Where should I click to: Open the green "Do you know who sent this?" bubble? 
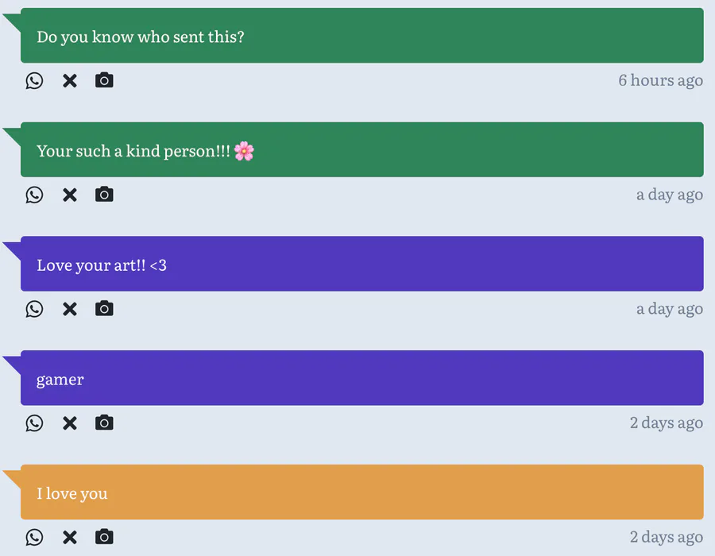(x=362, y=36)
